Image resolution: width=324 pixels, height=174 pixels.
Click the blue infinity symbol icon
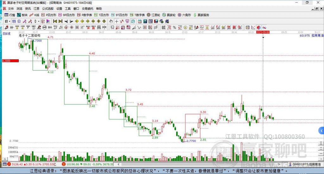[264, 28]
